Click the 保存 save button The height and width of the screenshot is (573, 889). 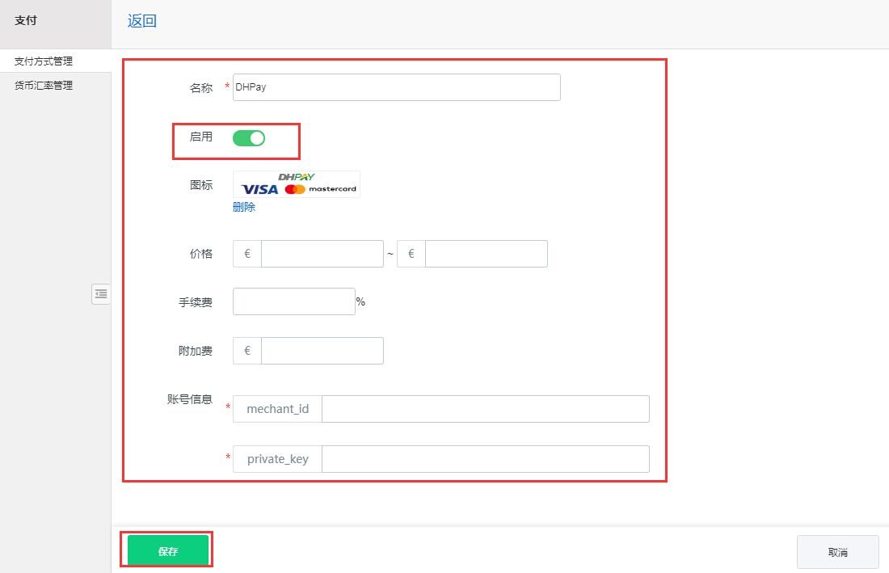point(166,550)
